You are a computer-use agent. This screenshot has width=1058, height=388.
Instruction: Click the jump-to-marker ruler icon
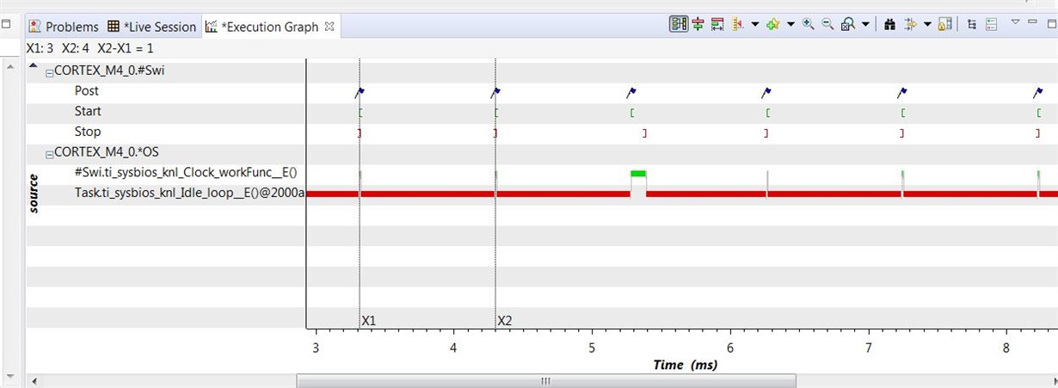[x=737, y=24]
